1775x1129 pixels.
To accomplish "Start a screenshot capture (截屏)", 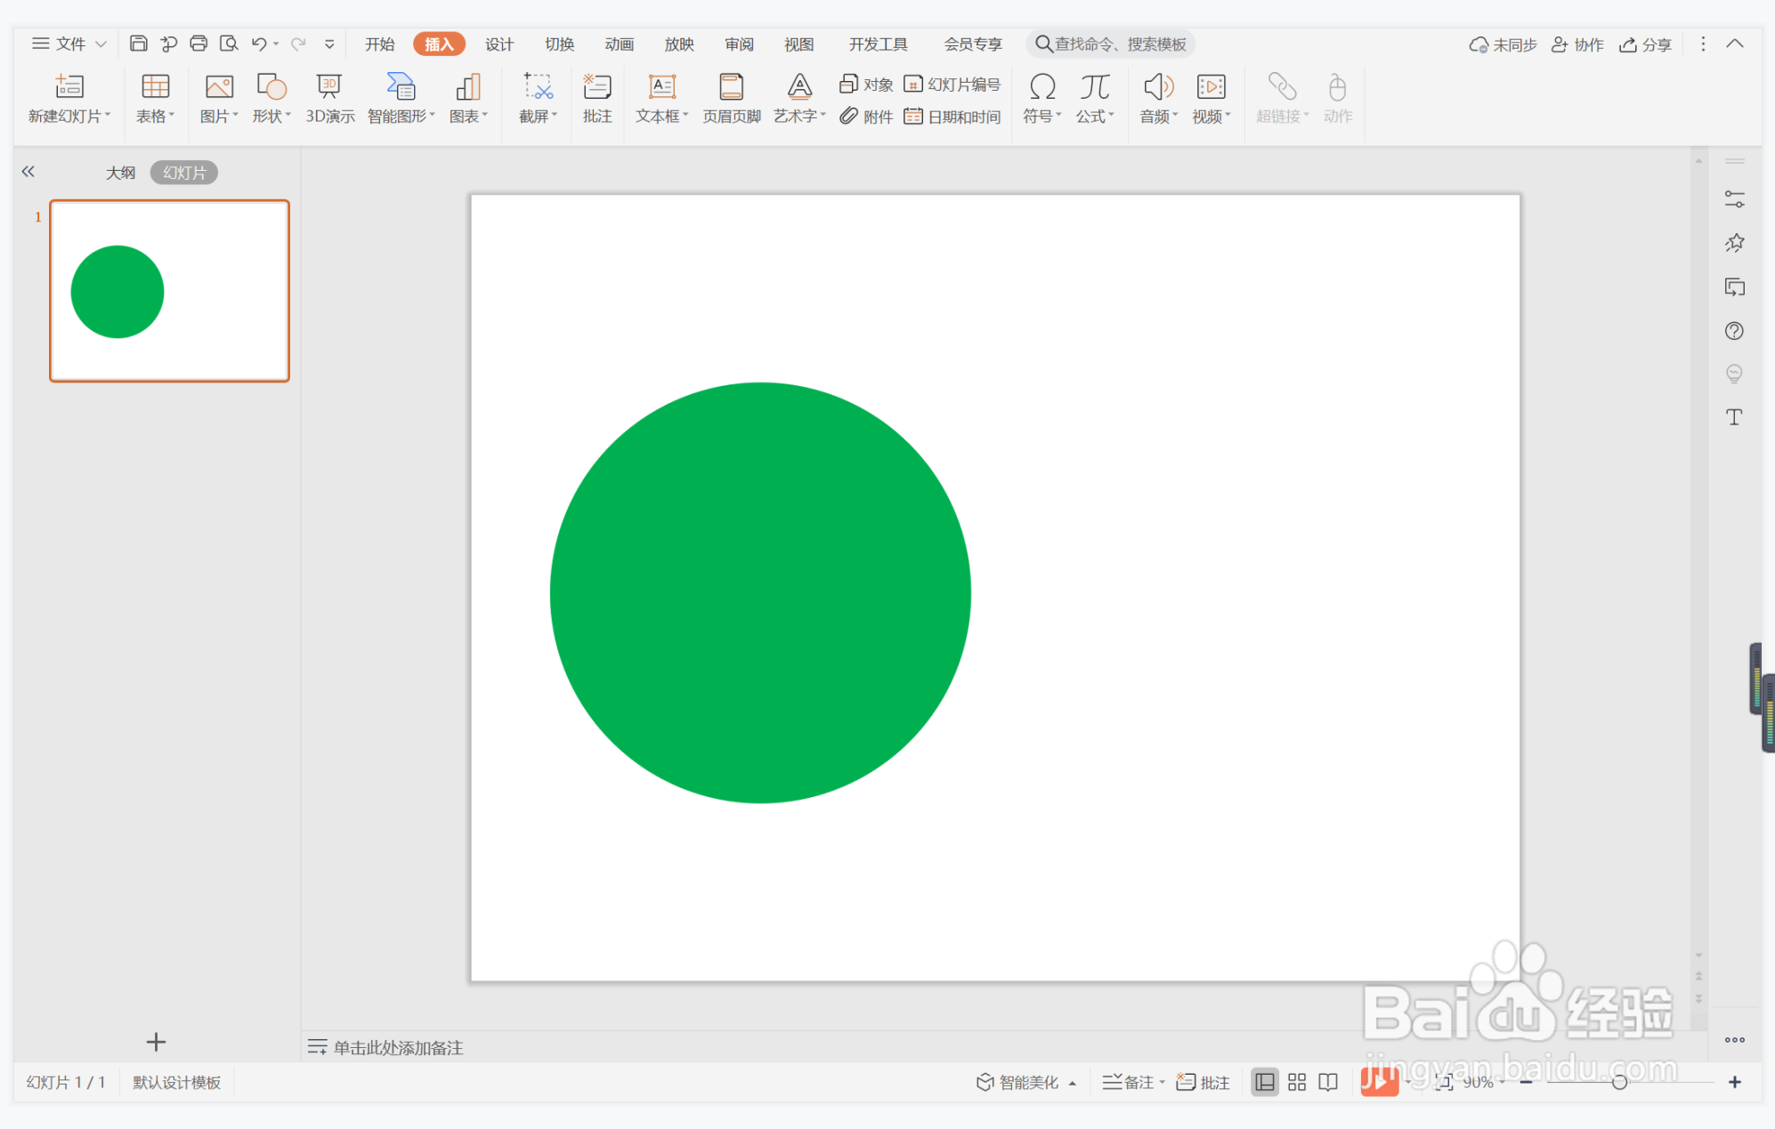I will 538,99.
